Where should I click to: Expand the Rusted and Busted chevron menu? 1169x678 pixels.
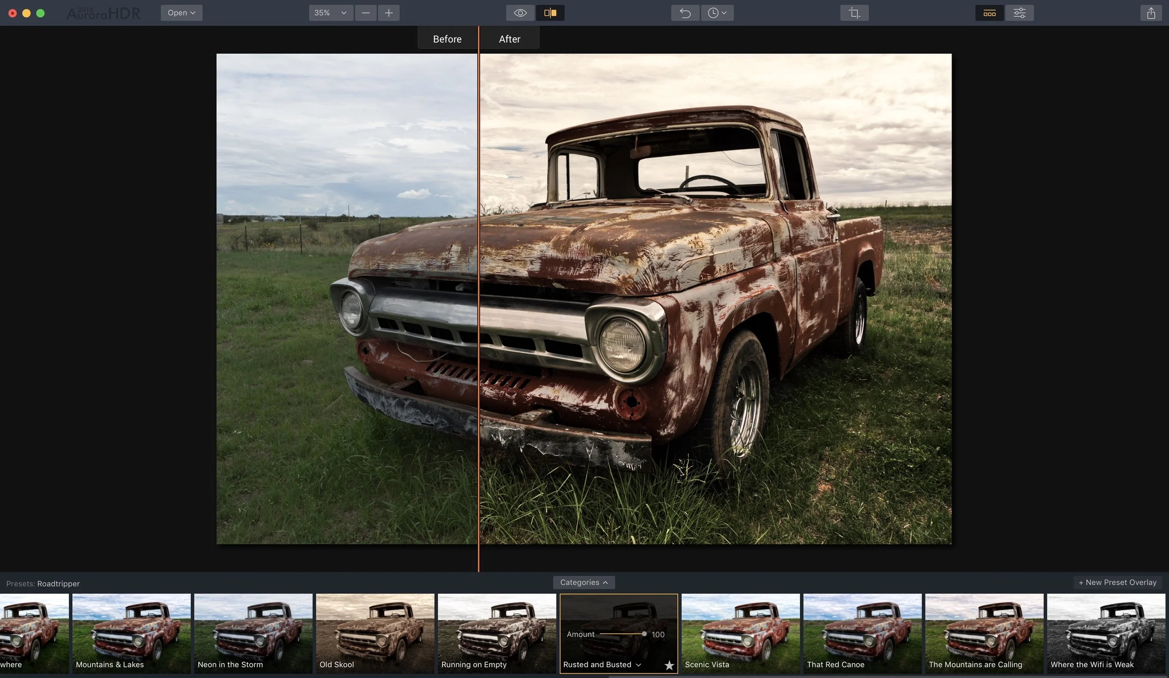638,665
